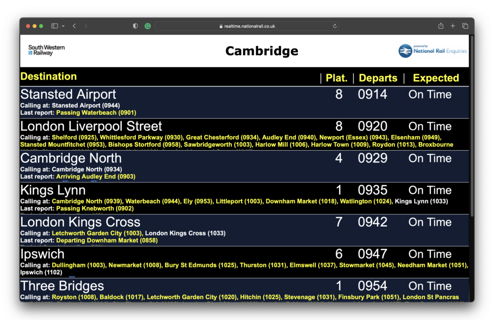Select the Stansted Airport departure entry
This screenshot has width=493, height=320.
click(x=67, y=94)
